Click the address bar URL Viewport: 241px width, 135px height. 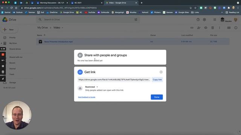point(60,8)
